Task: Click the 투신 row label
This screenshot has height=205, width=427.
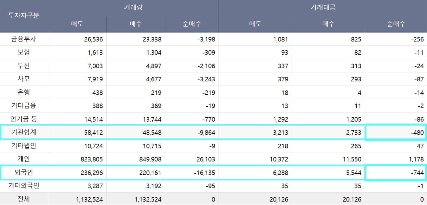Action: point(24,66)
